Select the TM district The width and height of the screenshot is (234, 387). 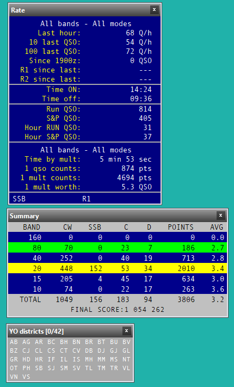click(x=101, y=368)
